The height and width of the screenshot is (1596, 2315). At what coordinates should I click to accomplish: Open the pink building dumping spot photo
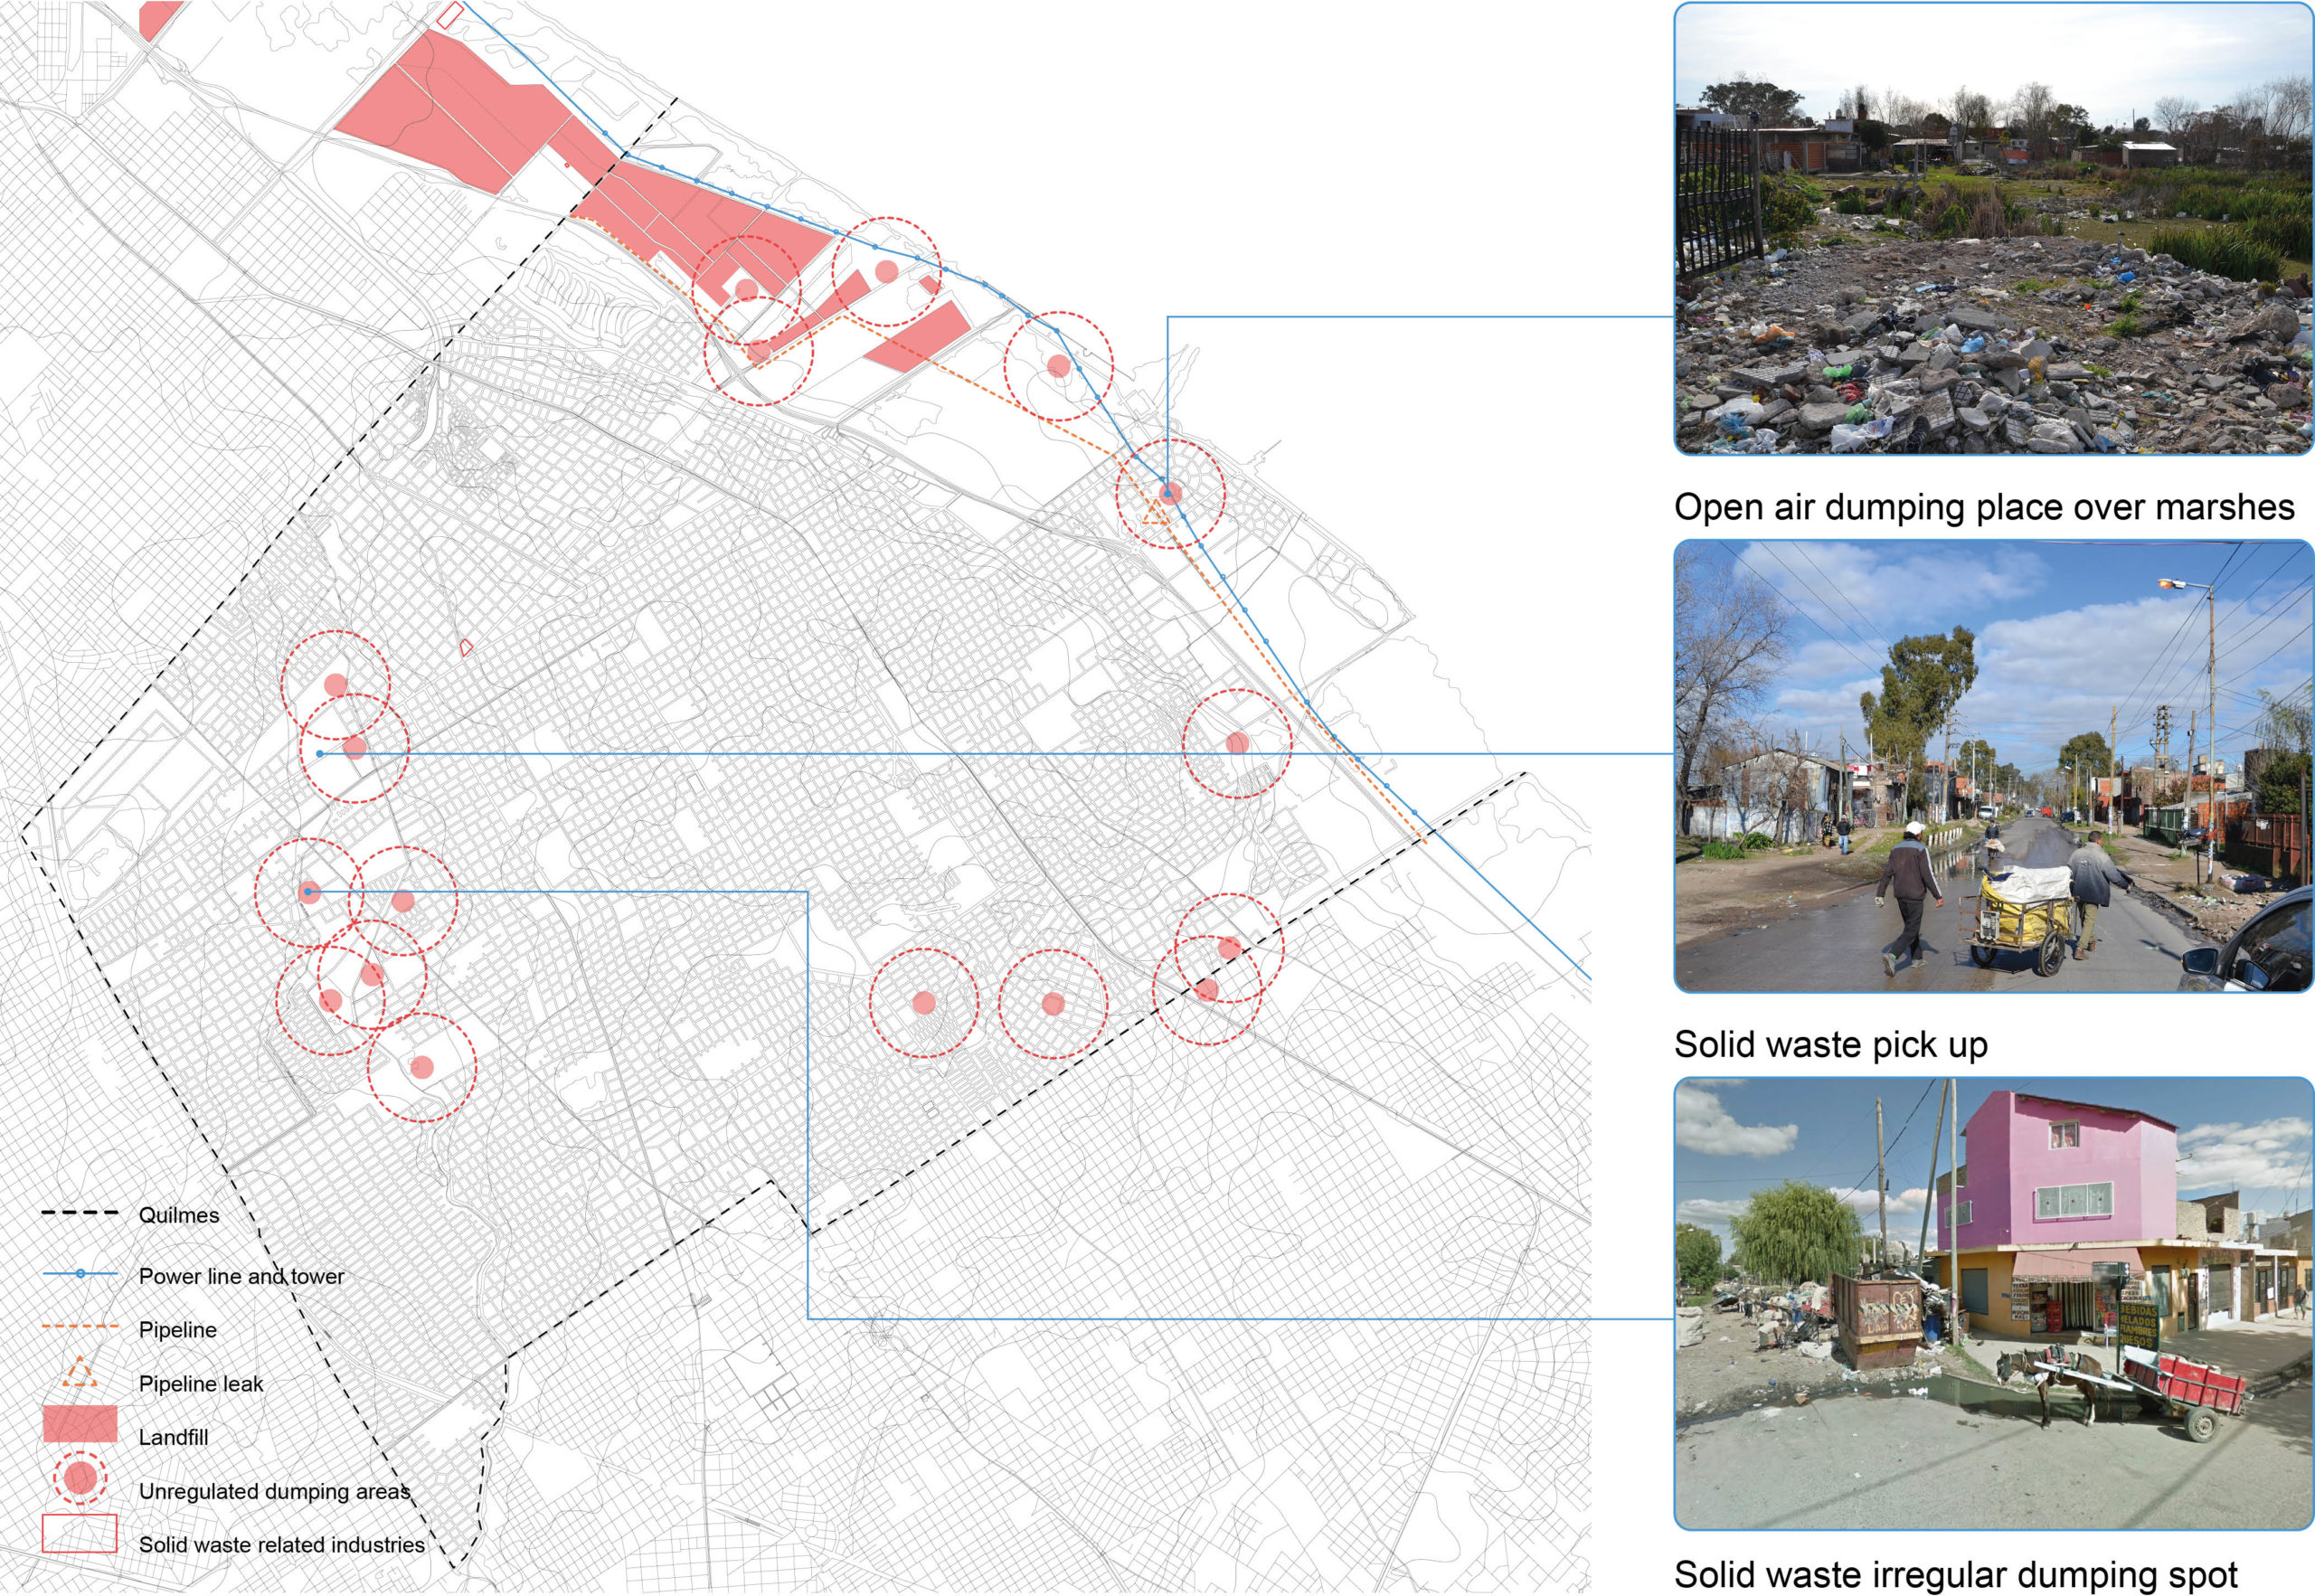tap(1993, 1304)
